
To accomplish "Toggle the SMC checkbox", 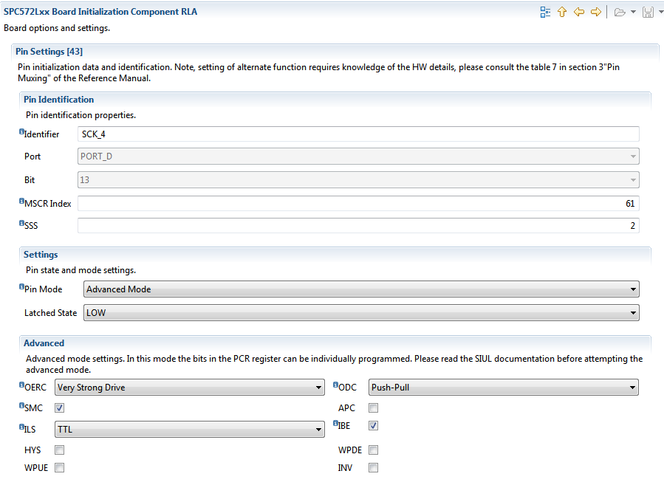I will [x=59, y=408].
